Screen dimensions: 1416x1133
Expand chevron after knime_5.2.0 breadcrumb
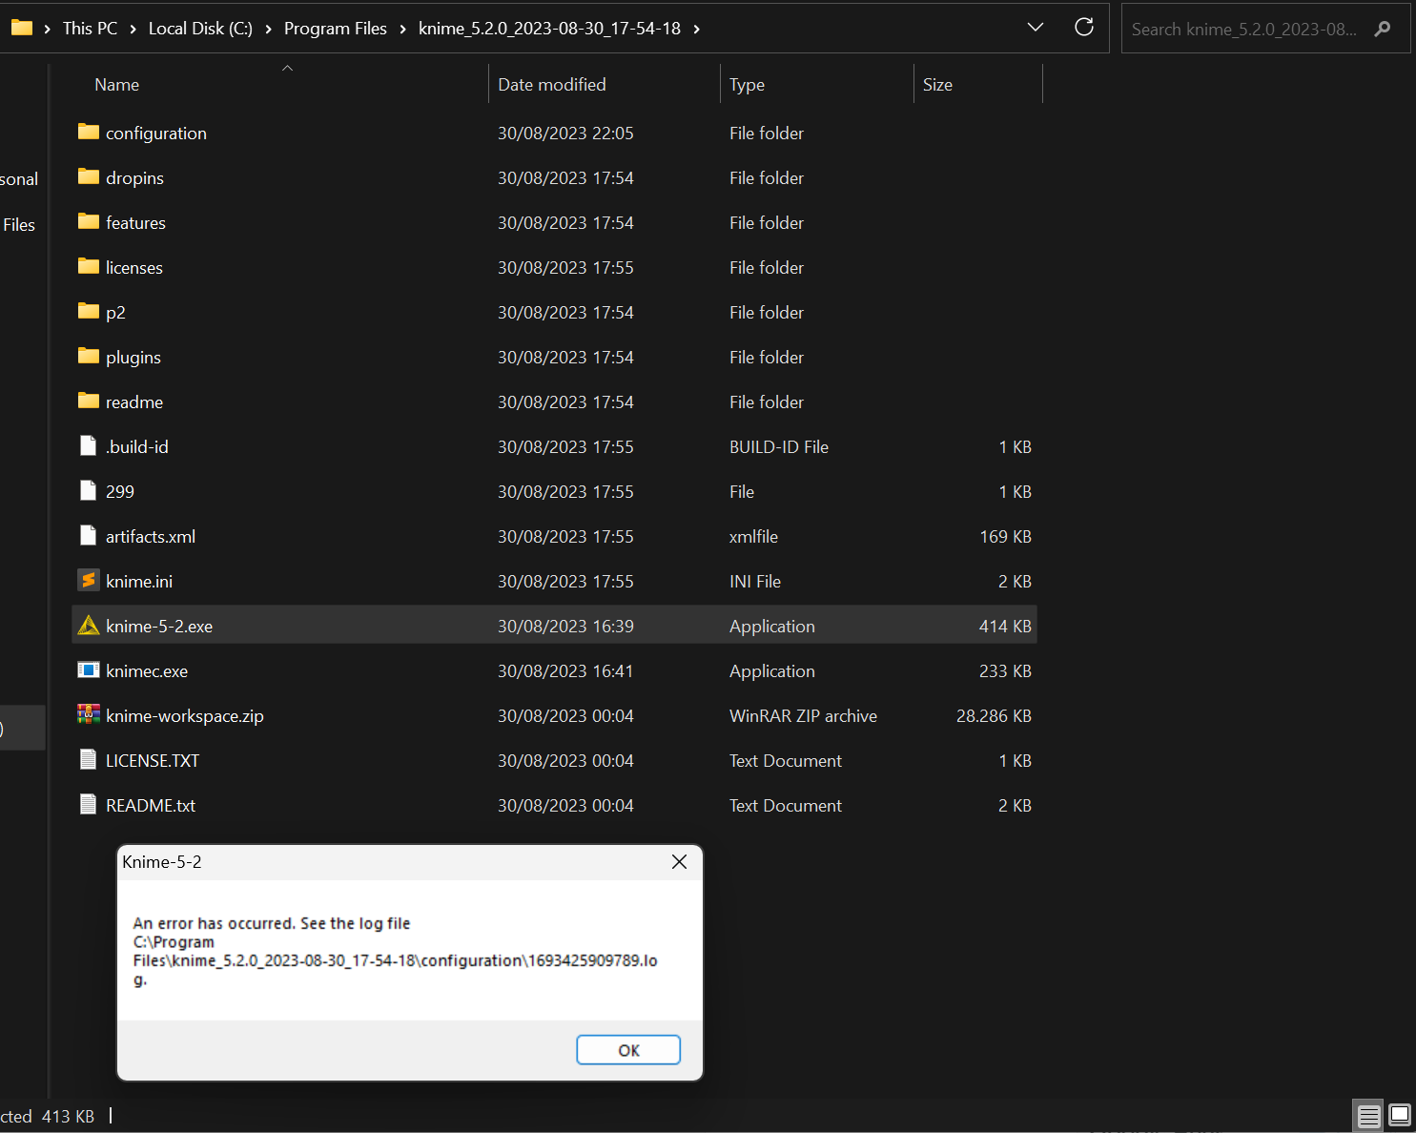pos(697,29)
